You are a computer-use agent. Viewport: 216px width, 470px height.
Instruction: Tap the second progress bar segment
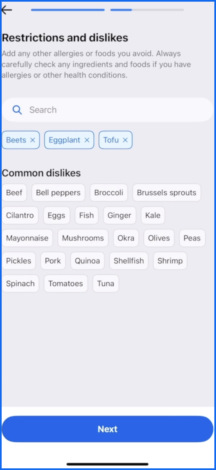tap(147, 10)
